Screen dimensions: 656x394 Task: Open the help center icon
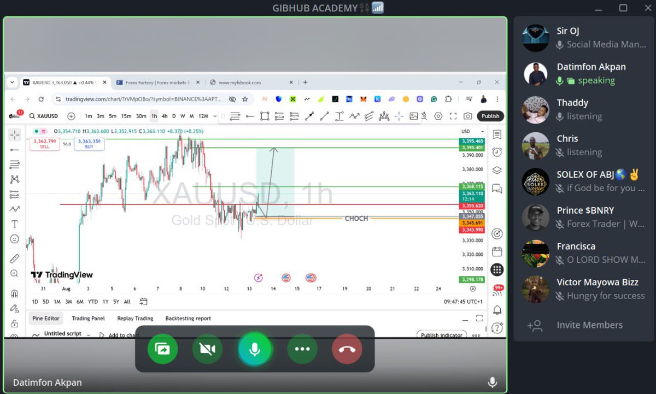pyautogui.click(x=496, y=328)
